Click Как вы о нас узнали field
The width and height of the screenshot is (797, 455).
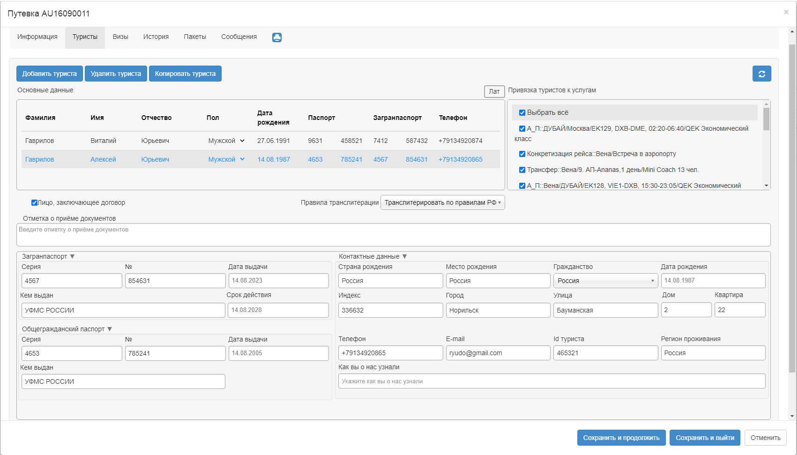[x=552, y=381]
